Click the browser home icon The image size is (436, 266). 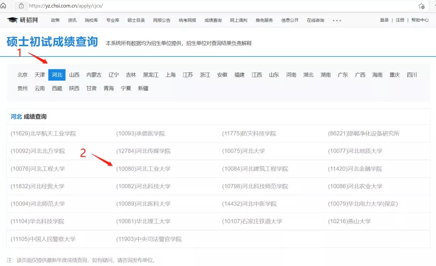[3, 6]
